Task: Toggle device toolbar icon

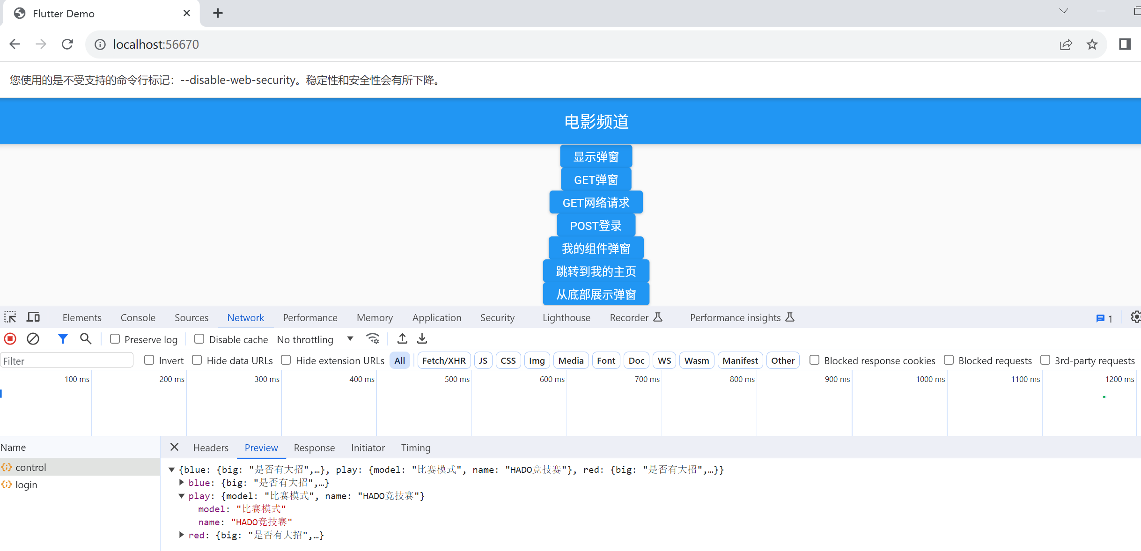Action: (x=33, y=317)
